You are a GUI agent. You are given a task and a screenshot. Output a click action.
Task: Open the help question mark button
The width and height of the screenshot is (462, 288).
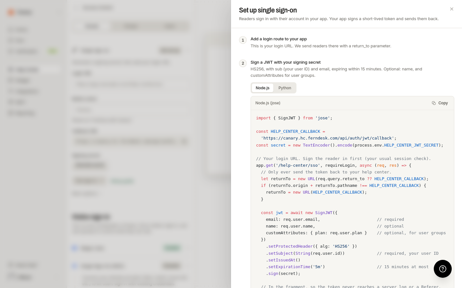443,269
